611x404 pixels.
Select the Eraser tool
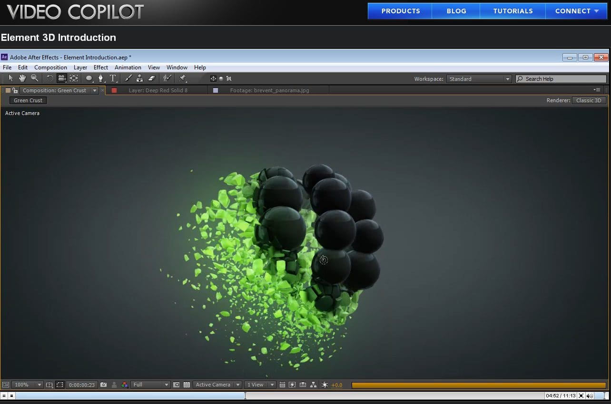pos(152,78)
